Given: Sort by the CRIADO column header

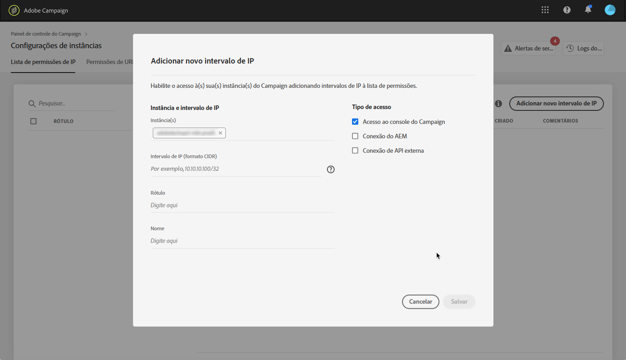Looking at the screenshot, I should [504, 121].
